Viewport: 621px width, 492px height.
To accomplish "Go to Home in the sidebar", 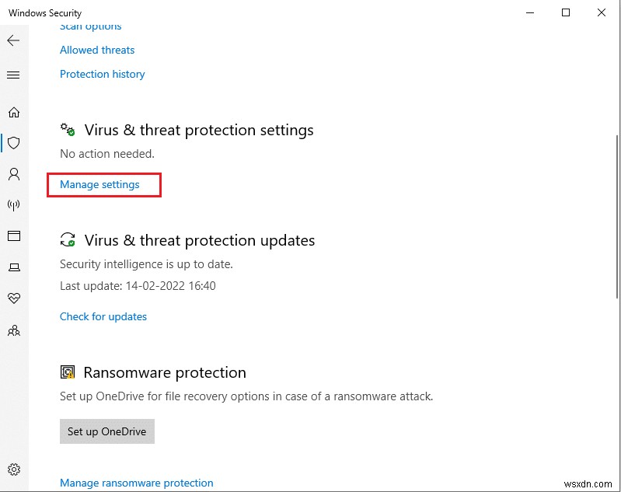I will (x=13, y=112).
